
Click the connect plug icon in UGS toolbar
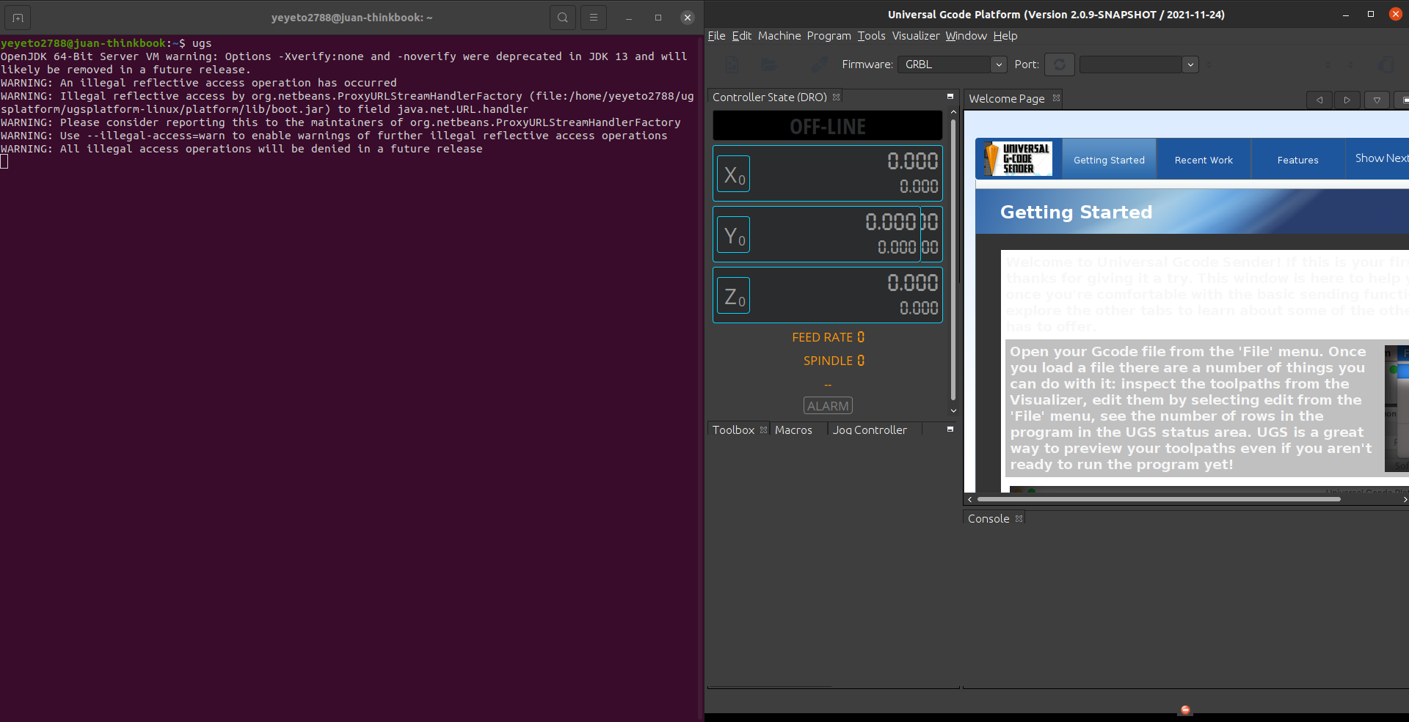pyautogui.click(x=819, y=65)
